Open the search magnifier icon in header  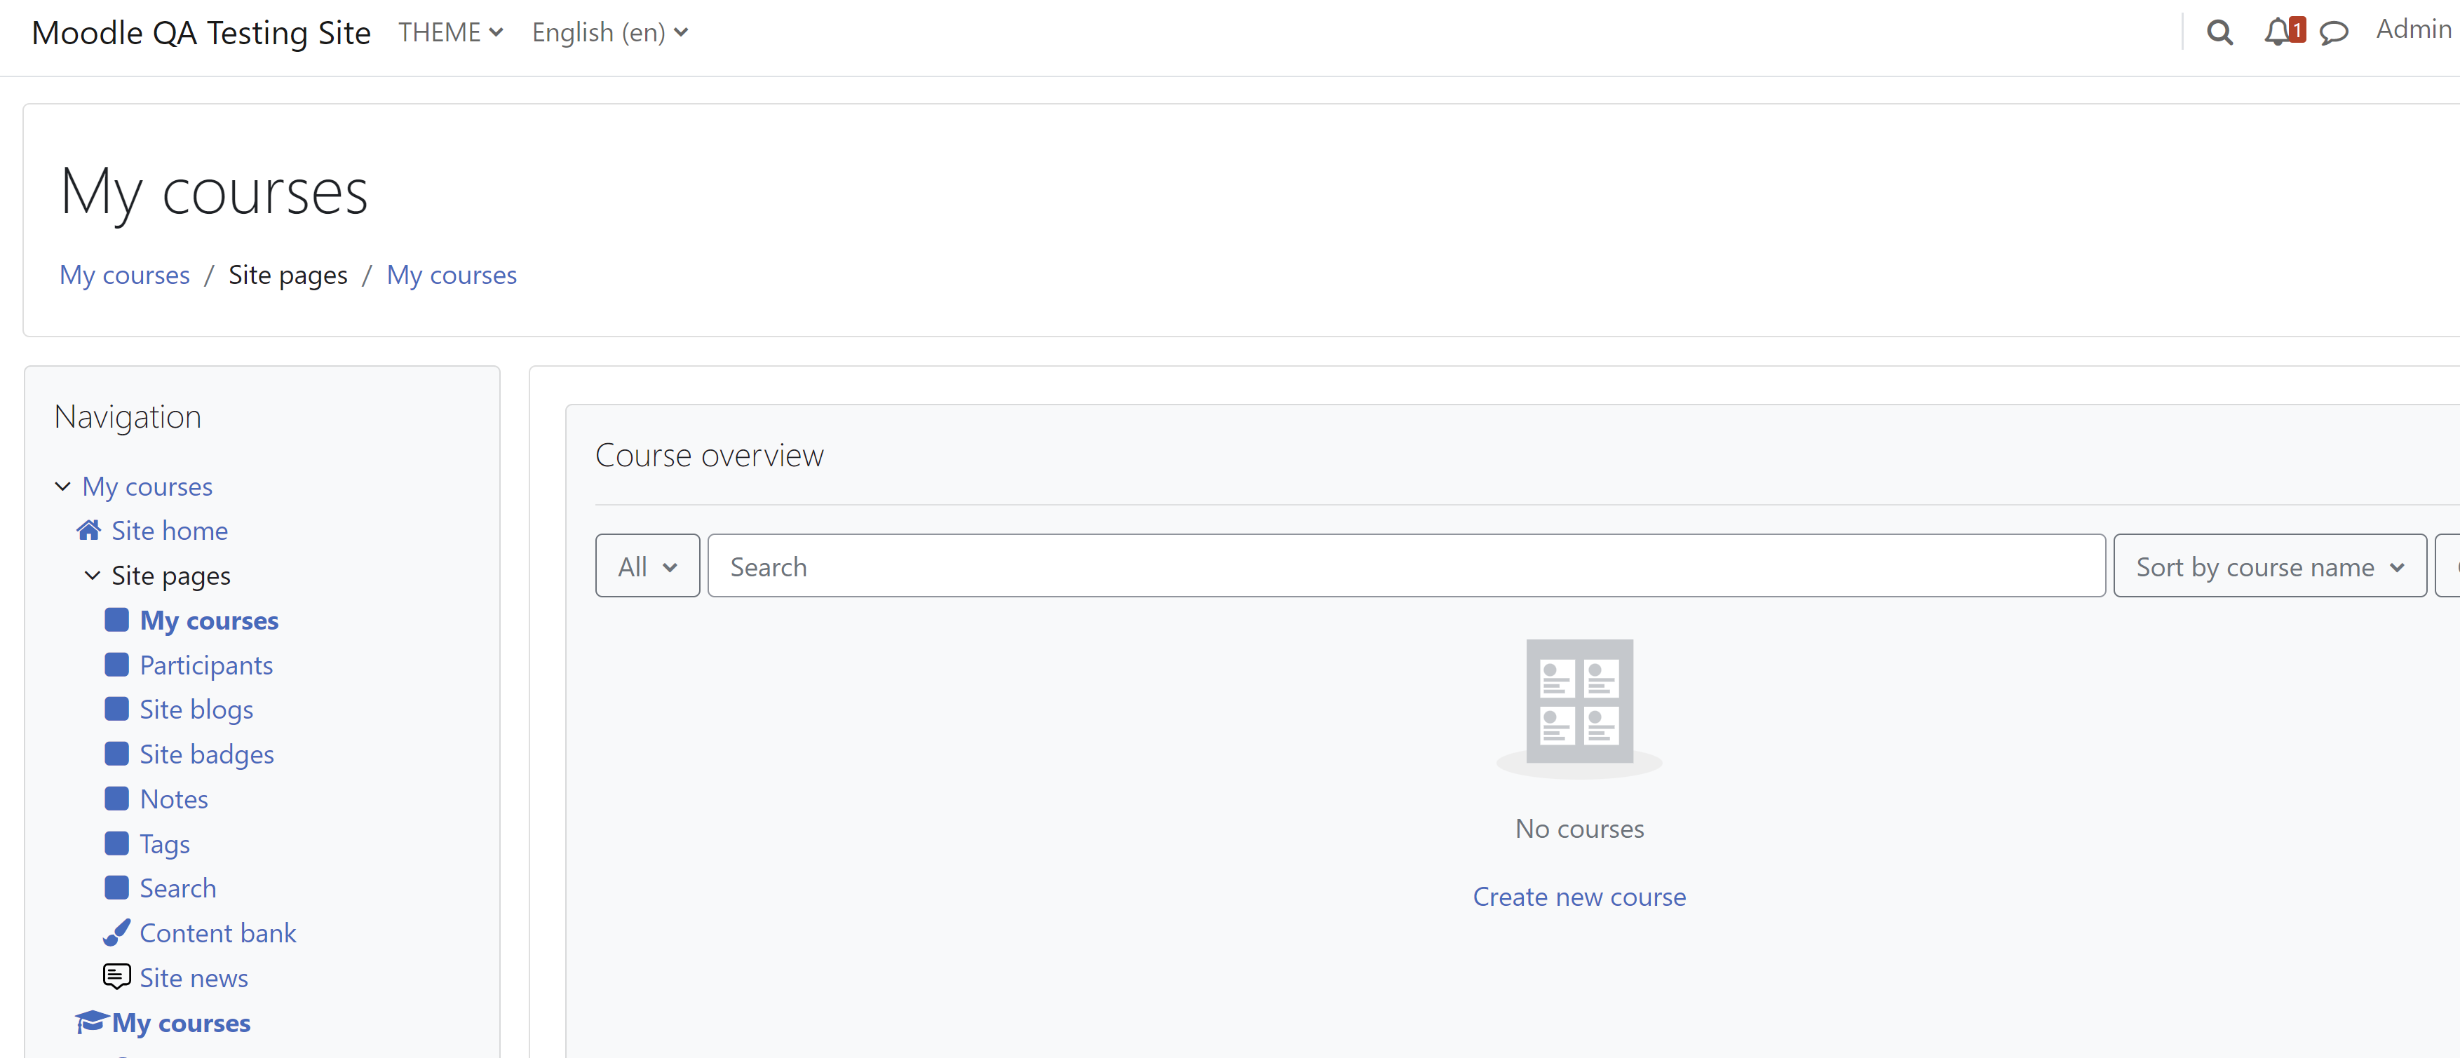point(2219,32)
